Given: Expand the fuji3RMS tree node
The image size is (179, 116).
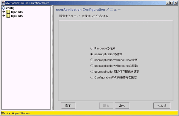Looking at the screenshot, I should coord(4,15).
